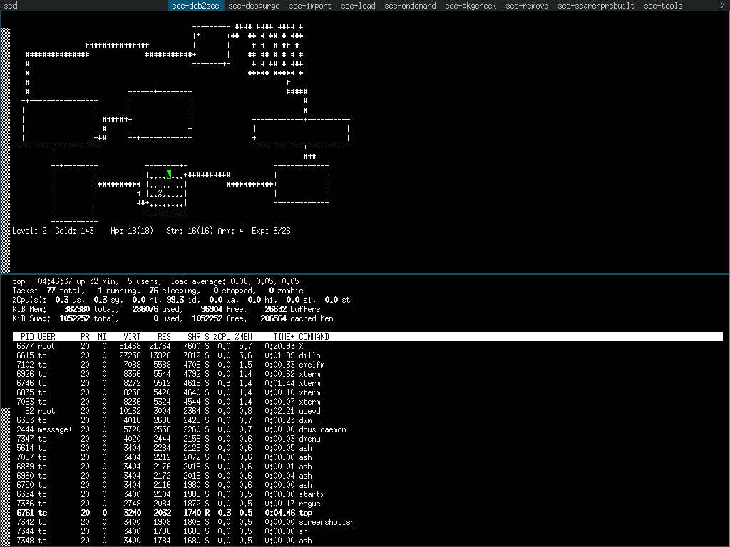
Task: Click the 'Str: 16(16)' status text
Action: coord(190,231)
